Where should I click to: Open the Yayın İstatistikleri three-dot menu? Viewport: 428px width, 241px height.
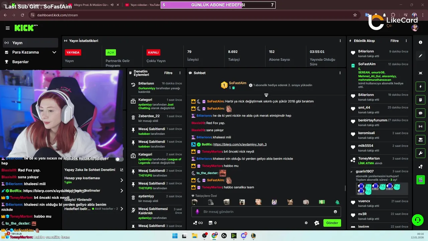click(340, 41)
